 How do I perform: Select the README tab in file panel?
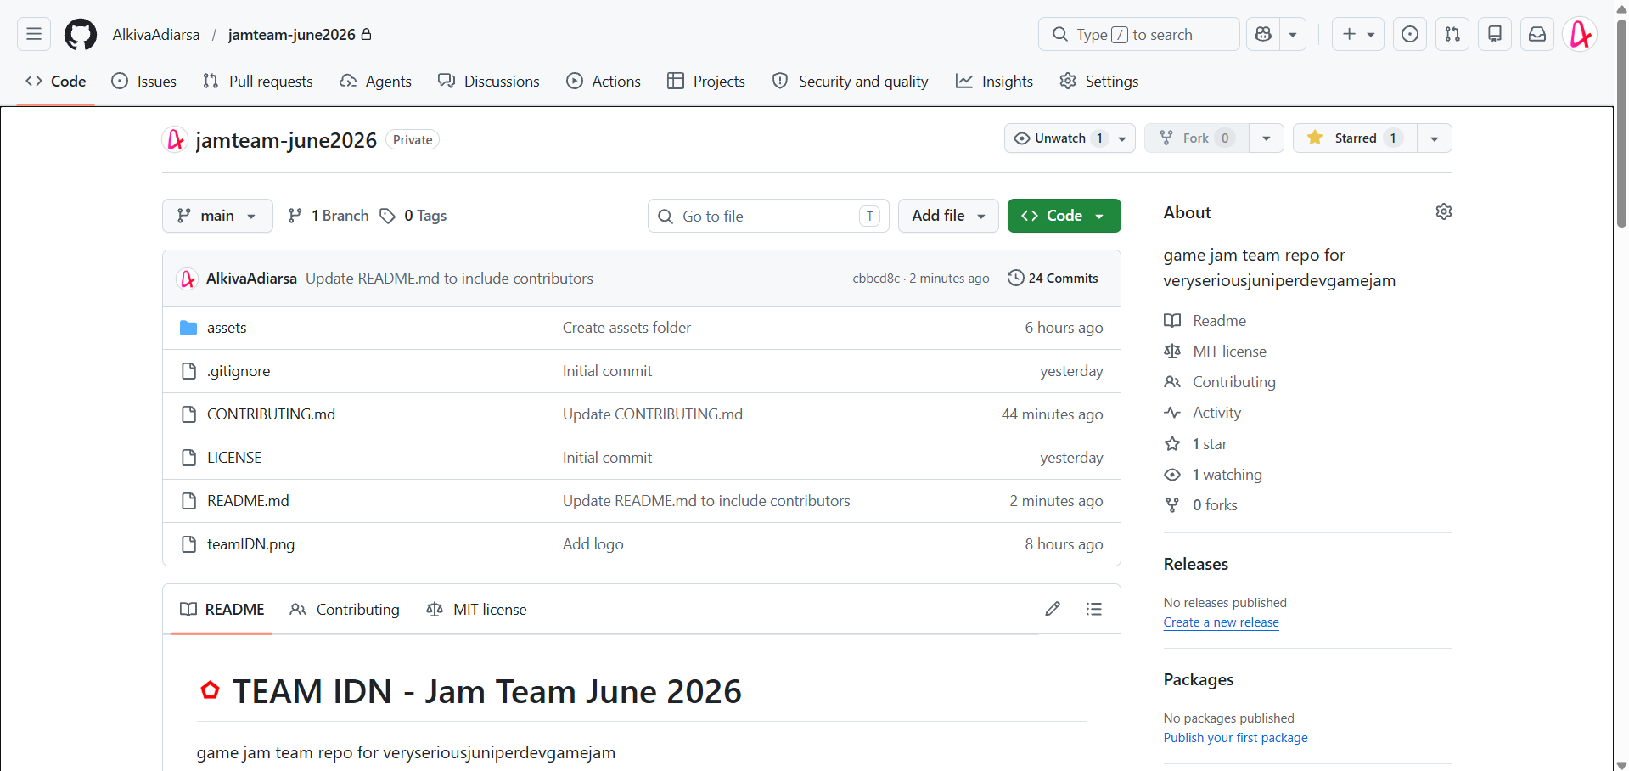(x=222, y=610)
